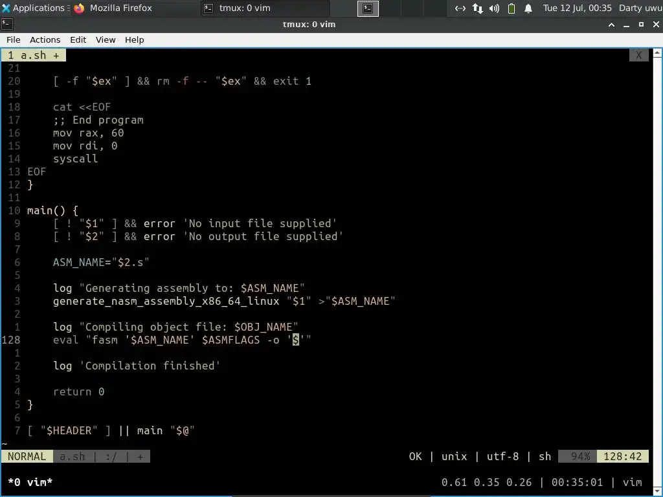Click the 'sh' filetype in the statusline

point(545,456)
